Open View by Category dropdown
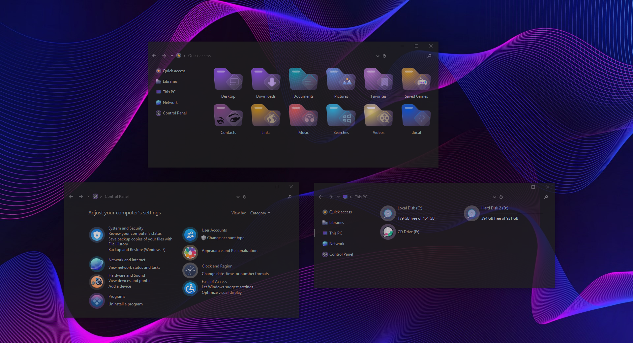The image size is (633, 343). click(260, 213)
